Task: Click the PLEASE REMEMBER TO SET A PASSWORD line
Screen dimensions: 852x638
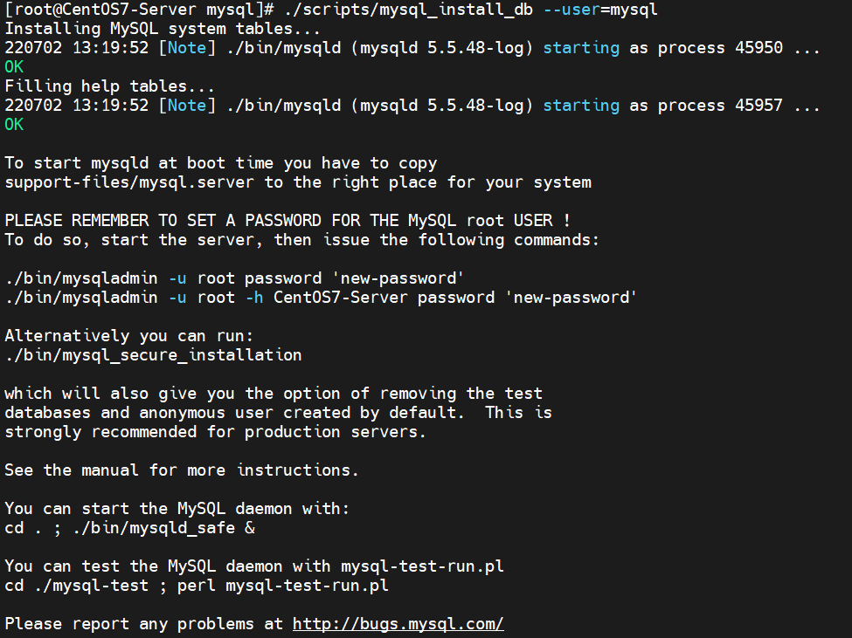Action: (287, 221)
